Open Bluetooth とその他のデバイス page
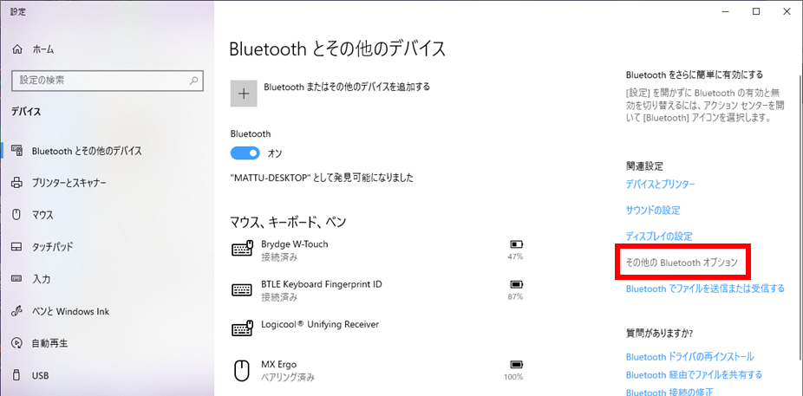This screenshot has width=803, height=396. coord(87,151)
